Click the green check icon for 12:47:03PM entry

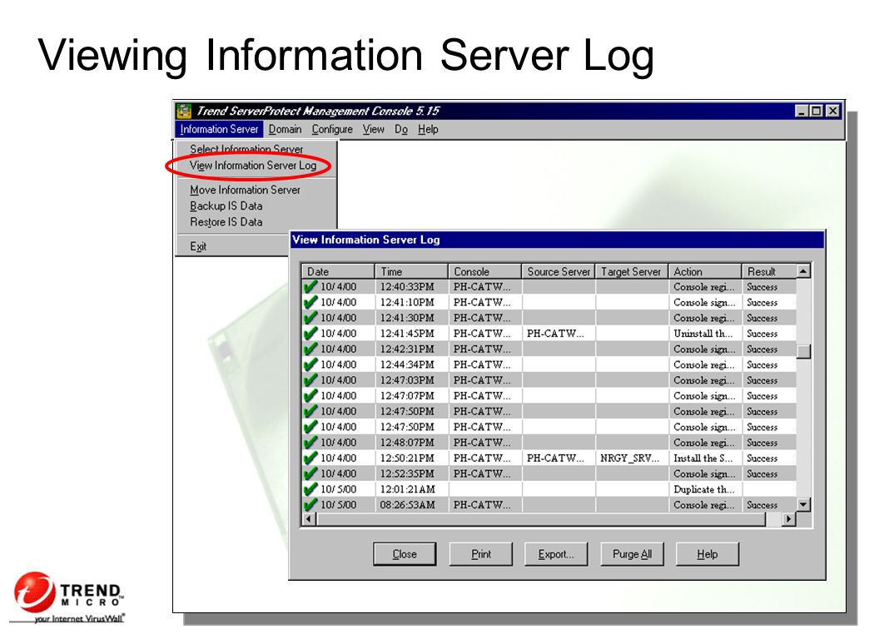(310, 380)
